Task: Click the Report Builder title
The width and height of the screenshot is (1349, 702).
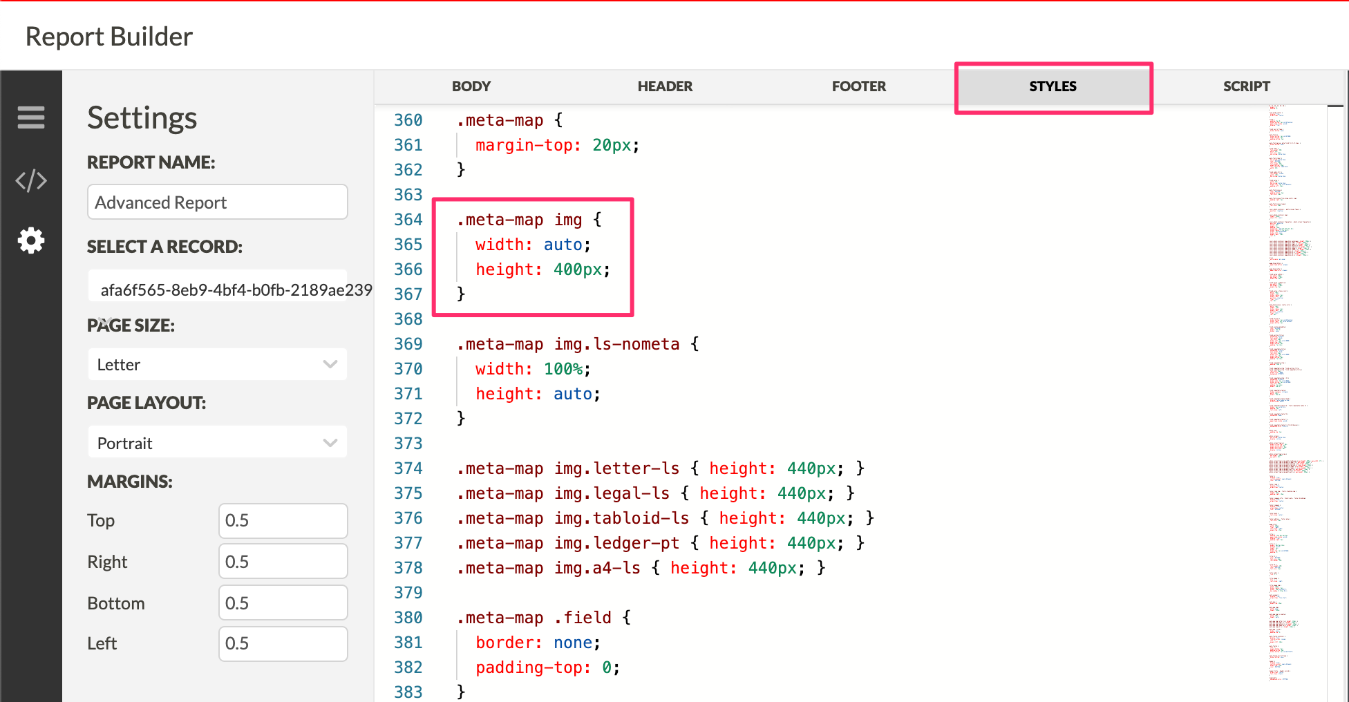Action: [x=109, y=37]
